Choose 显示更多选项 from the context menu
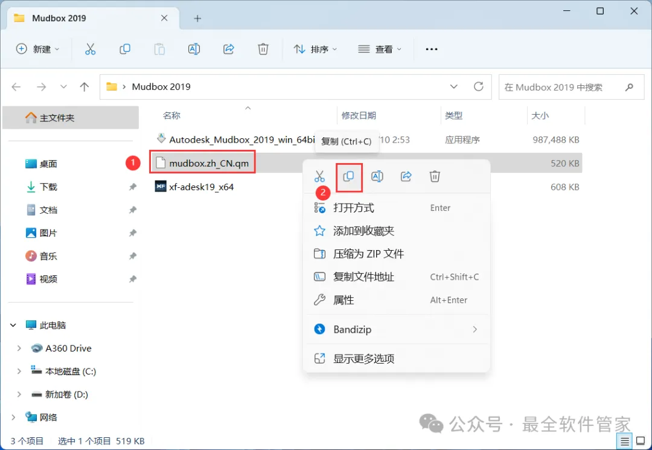The height and width of the screenshot is (450, 652). pos(397,359)
